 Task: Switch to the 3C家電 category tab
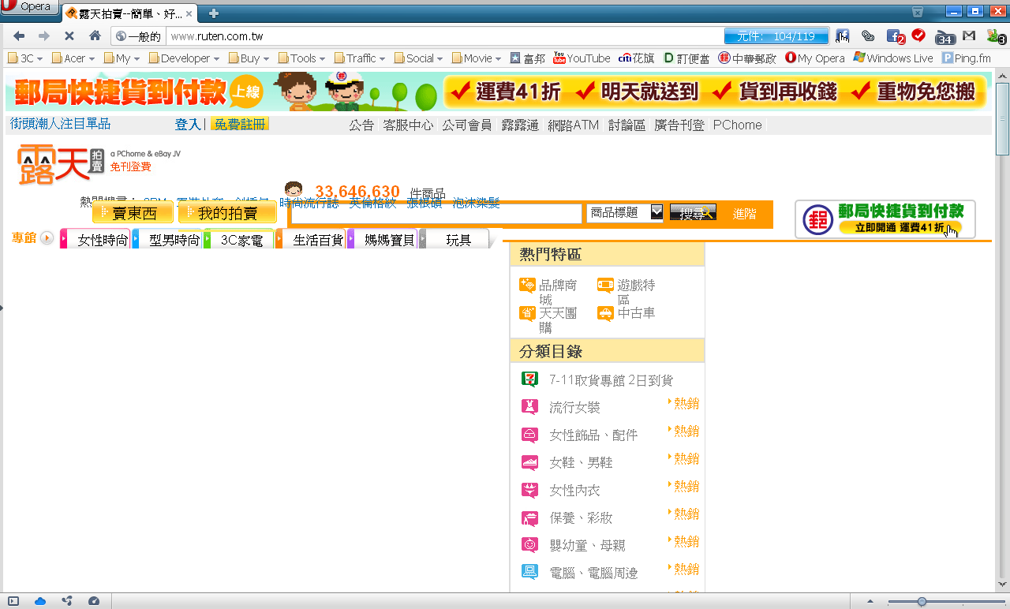point(240,240)
